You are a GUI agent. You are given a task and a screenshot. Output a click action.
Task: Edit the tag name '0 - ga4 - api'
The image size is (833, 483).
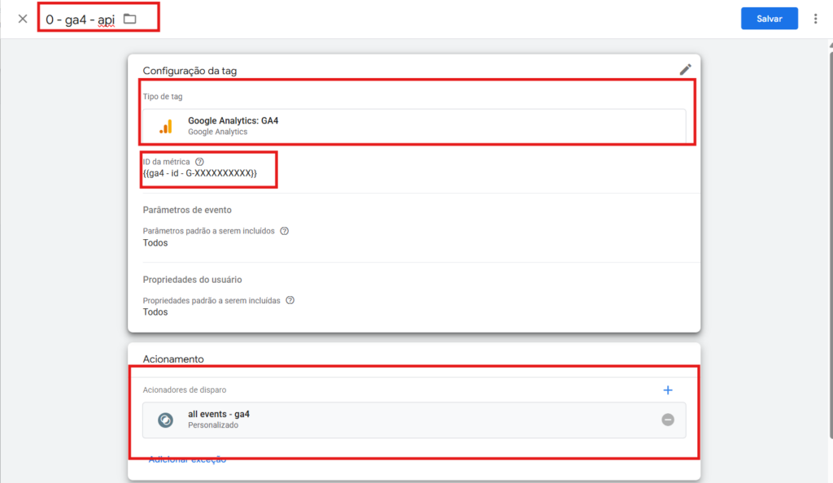click(81, 20)
